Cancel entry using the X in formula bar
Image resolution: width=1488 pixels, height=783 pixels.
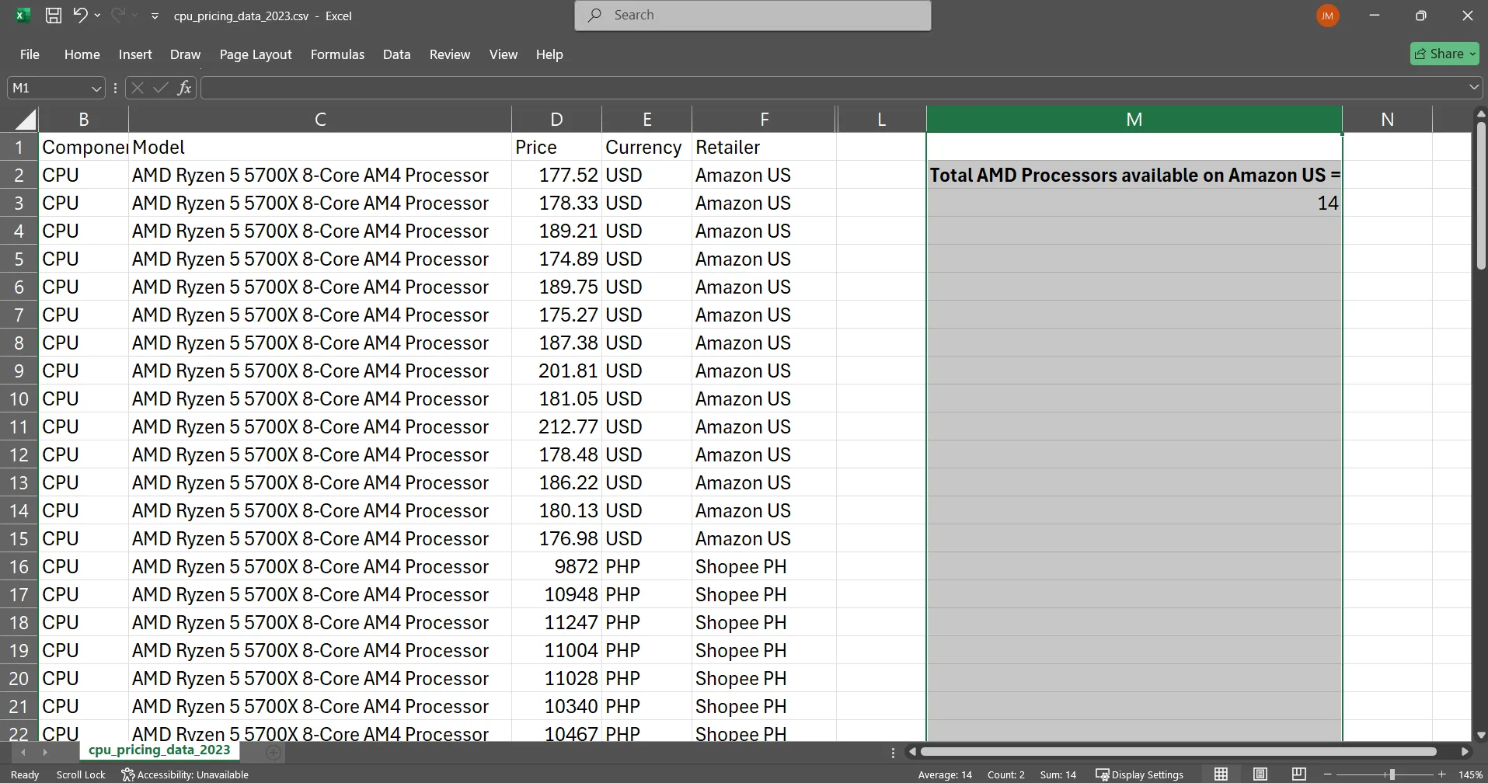137,87
